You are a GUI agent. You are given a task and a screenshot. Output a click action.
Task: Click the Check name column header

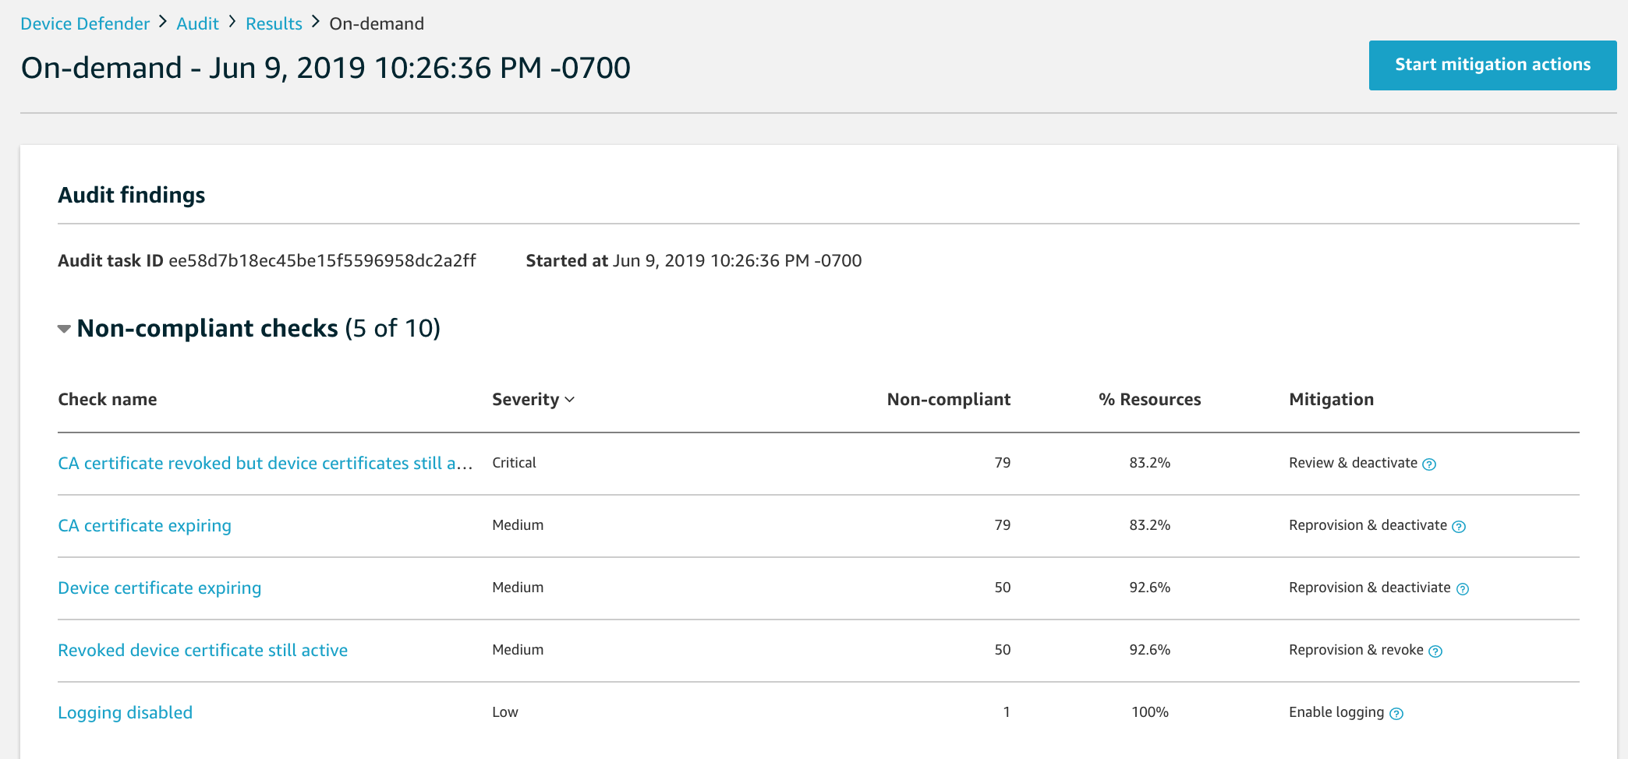tap(108, 399)
